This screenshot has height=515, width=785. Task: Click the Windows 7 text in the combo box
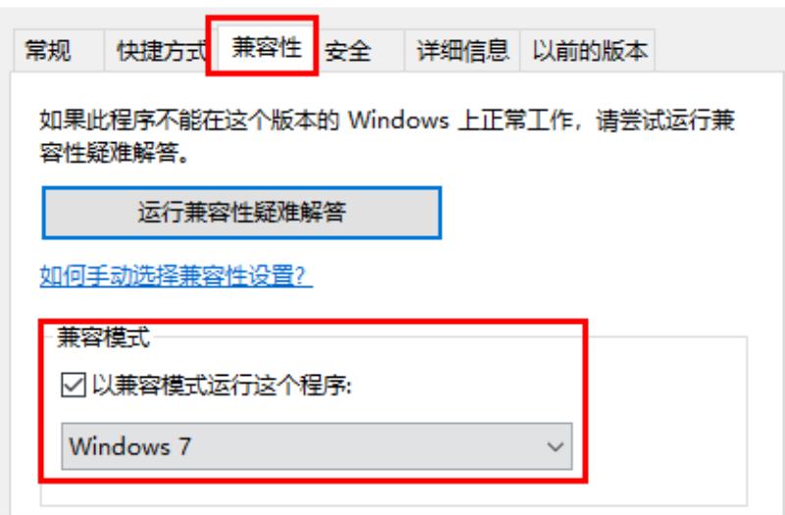click(131, 446)
